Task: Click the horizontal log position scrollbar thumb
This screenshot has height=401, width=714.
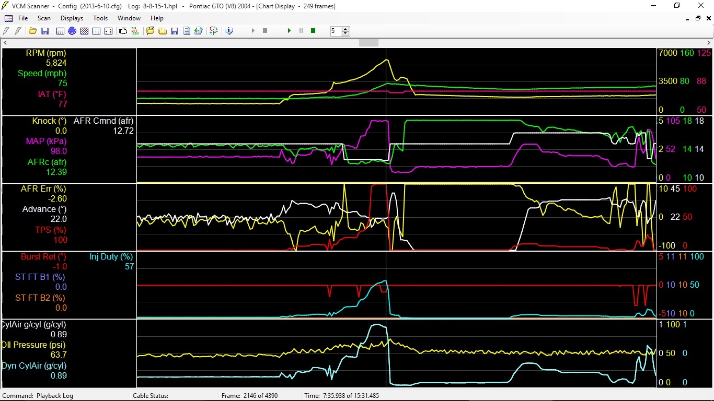Action: (368, 43)
